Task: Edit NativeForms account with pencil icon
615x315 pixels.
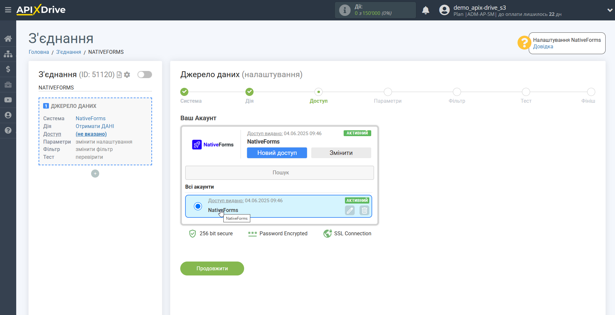Action: (350, 210)
